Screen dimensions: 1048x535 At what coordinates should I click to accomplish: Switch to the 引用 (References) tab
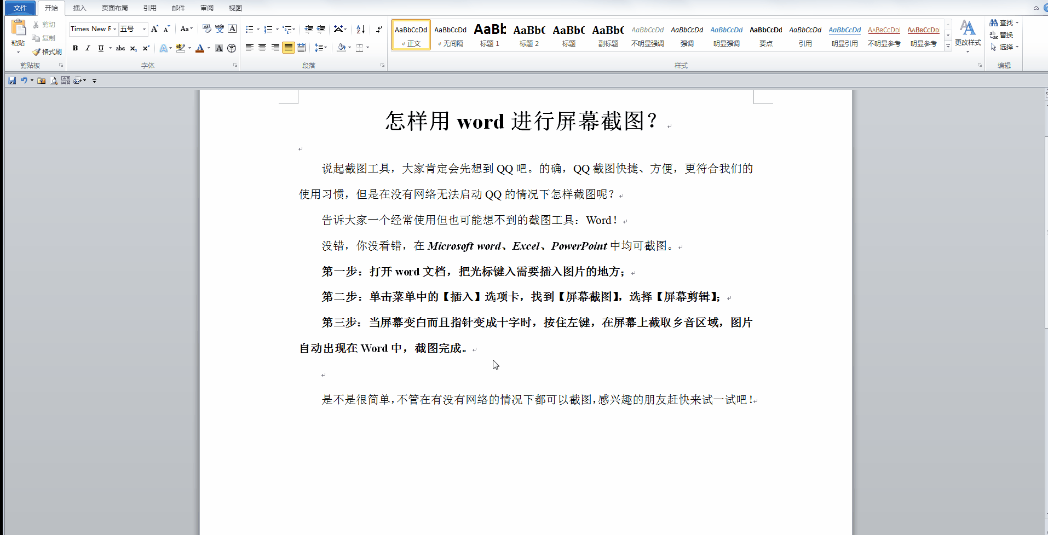pos(150,8)
